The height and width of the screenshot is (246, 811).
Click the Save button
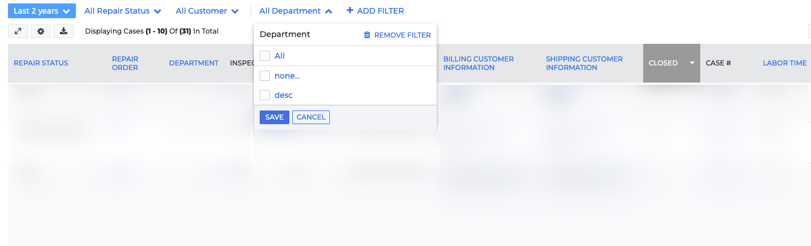tap(275, 117)
